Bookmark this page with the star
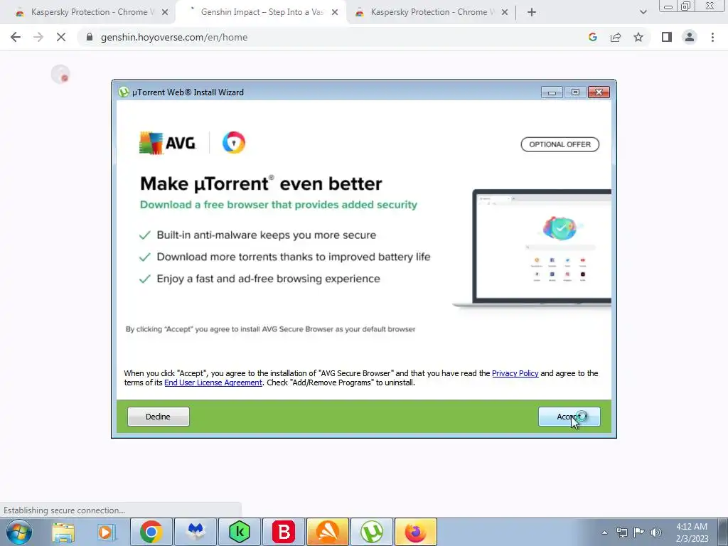This screenshot has height=546, width=728. tap(638, 37)
